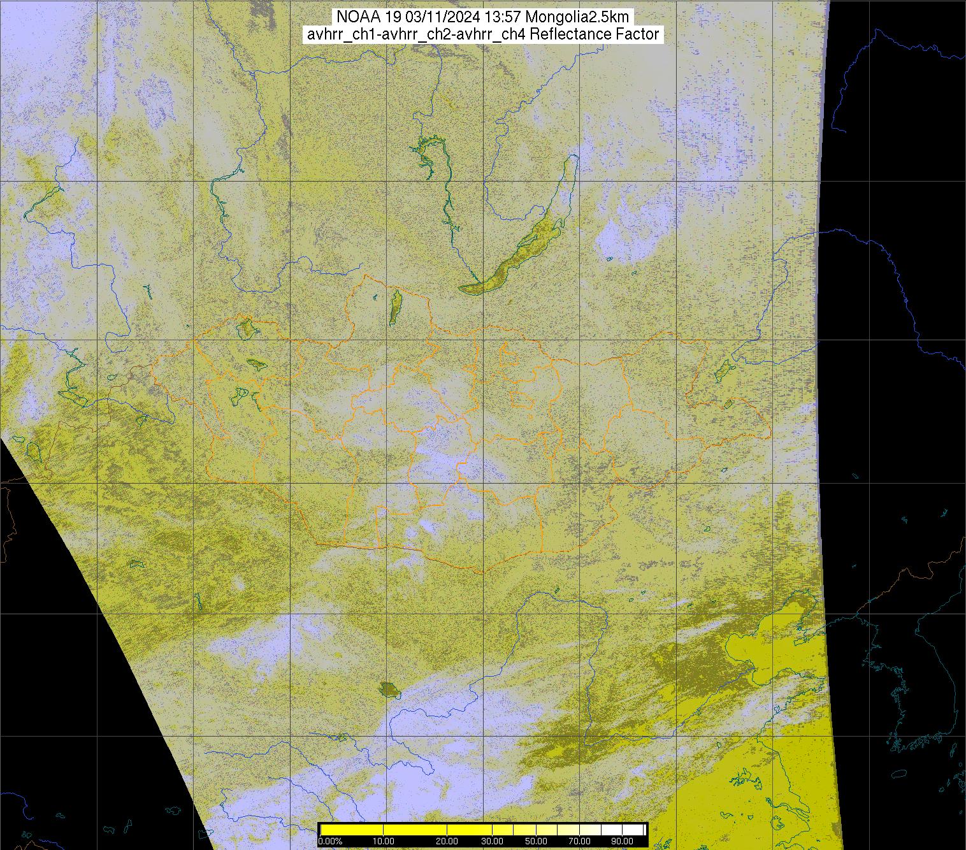Click the title line "NOAA 19 03/11/2024 13:57 Mongolia2.5km"

(x=483, y=17)
